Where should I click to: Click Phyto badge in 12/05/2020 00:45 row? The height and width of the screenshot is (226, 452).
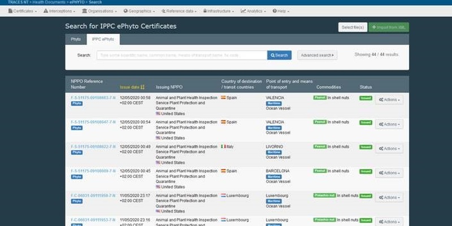pos(77,177)
